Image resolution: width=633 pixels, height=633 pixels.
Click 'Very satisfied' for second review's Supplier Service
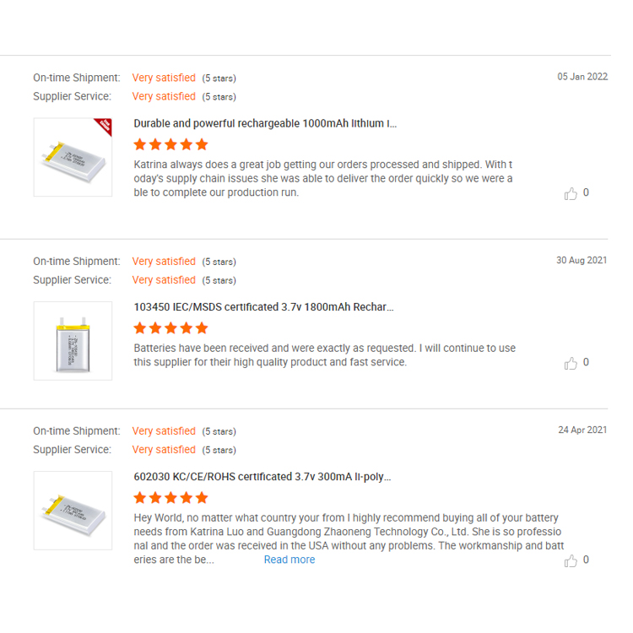pyautogui.click(x=164, y=280)
